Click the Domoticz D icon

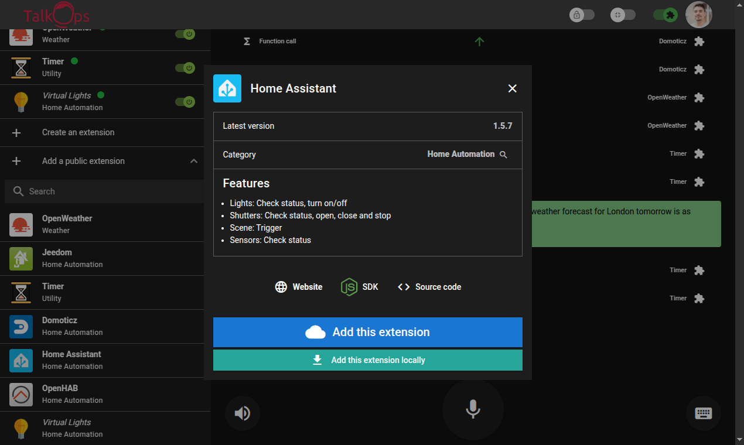(x=21, y=327)
